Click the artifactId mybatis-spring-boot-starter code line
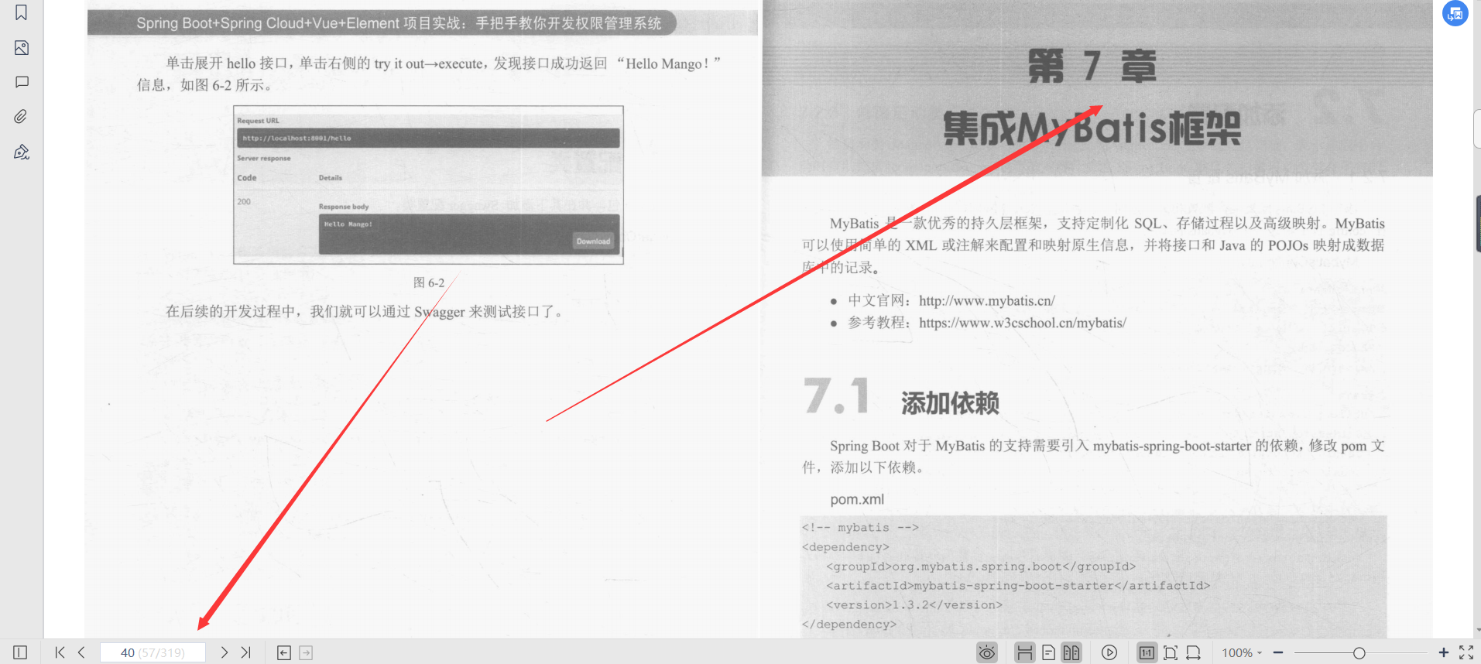Image resolution: width=1481 pixels, height=664 pixels. [1017, 586]
